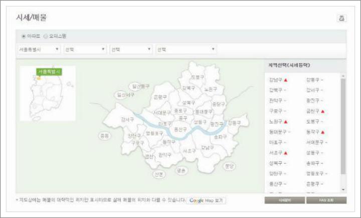Select 광진구 in the region list
Screen dimensions: 361x218
[312, 100]
